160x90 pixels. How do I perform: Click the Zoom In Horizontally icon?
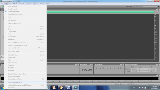pos(96,68)
